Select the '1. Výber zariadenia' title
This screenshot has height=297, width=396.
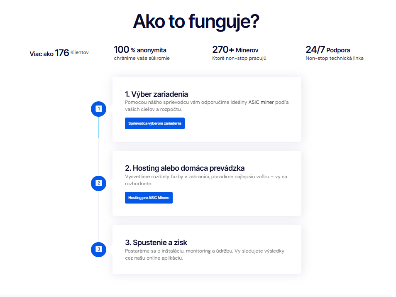point(156,94)
